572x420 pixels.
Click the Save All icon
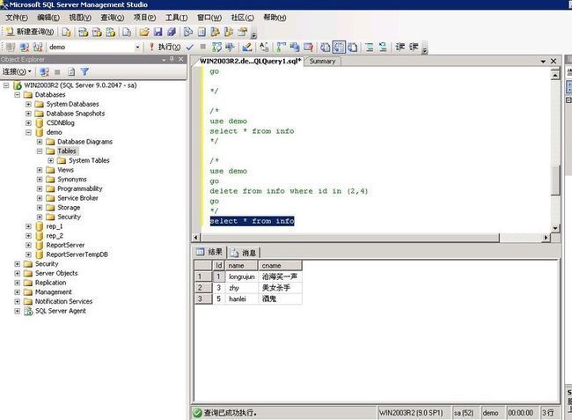[172, 32]
